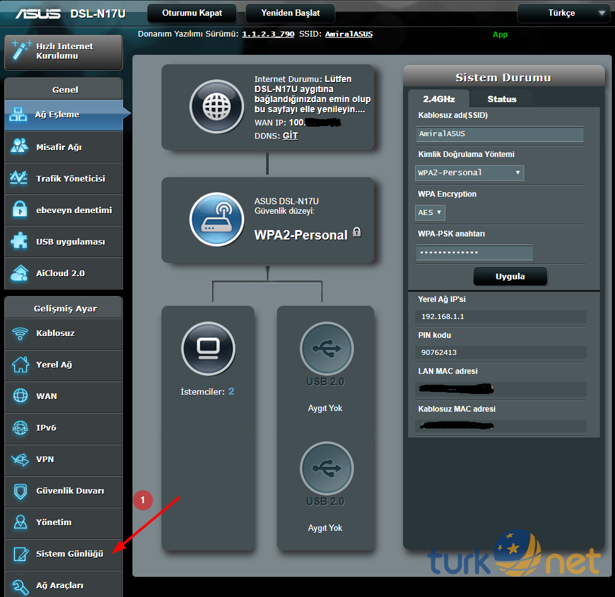615x597 pixels.
Task: Open the IPv6 menu entry
Action: [x=64, y=428]
